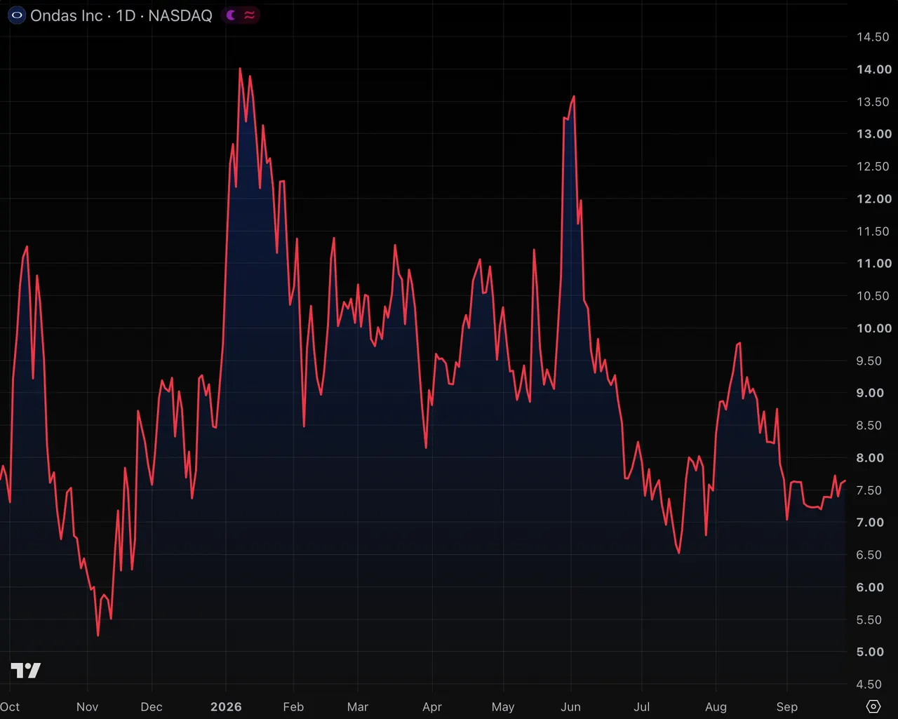The width and height of the screenshot is (898, 719).
Task: Open chart settings via the hexagon gear icon
Action: pos(873,706)
